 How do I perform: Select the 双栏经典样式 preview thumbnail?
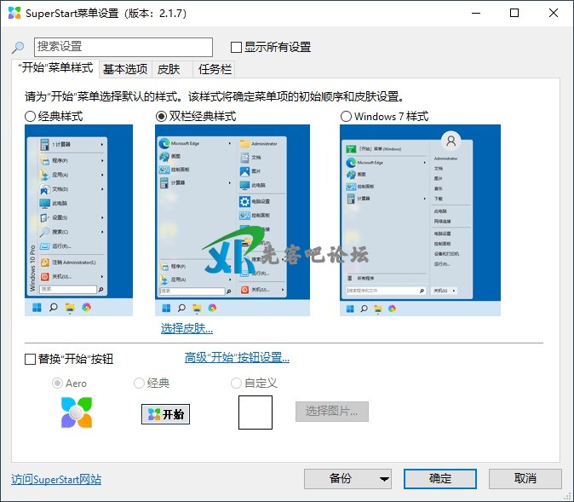point(232,220)
